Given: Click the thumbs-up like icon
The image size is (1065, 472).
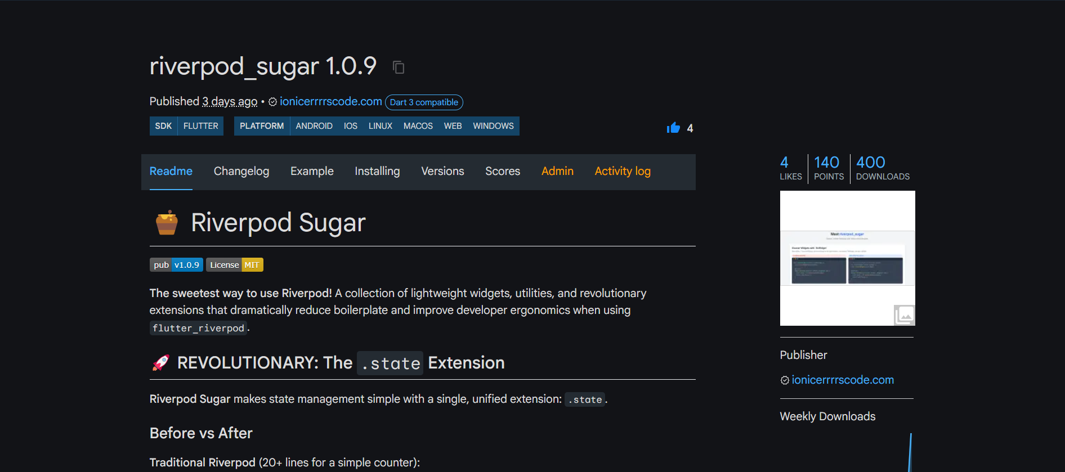Looking at the screenshot, I should [x=673, y=128].
